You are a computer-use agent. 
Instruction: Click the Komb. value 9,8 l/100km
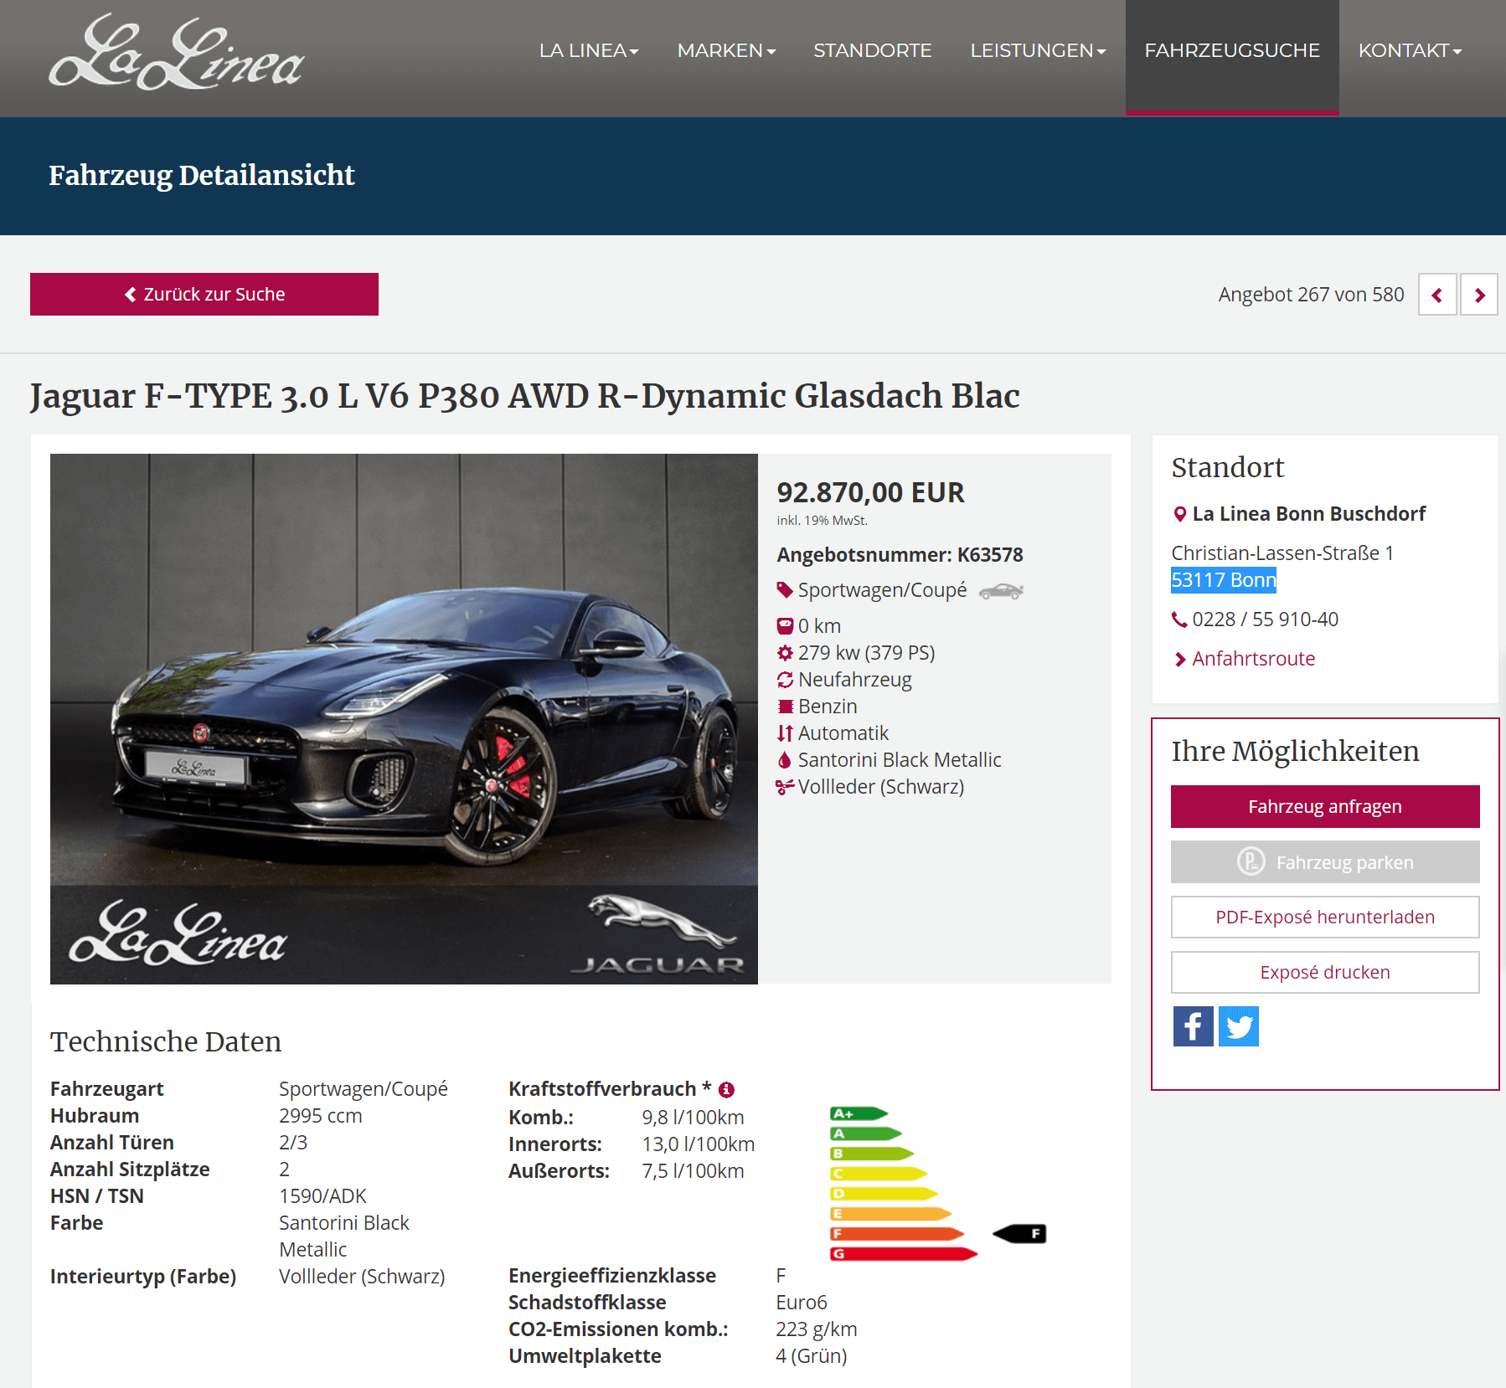693,1118
